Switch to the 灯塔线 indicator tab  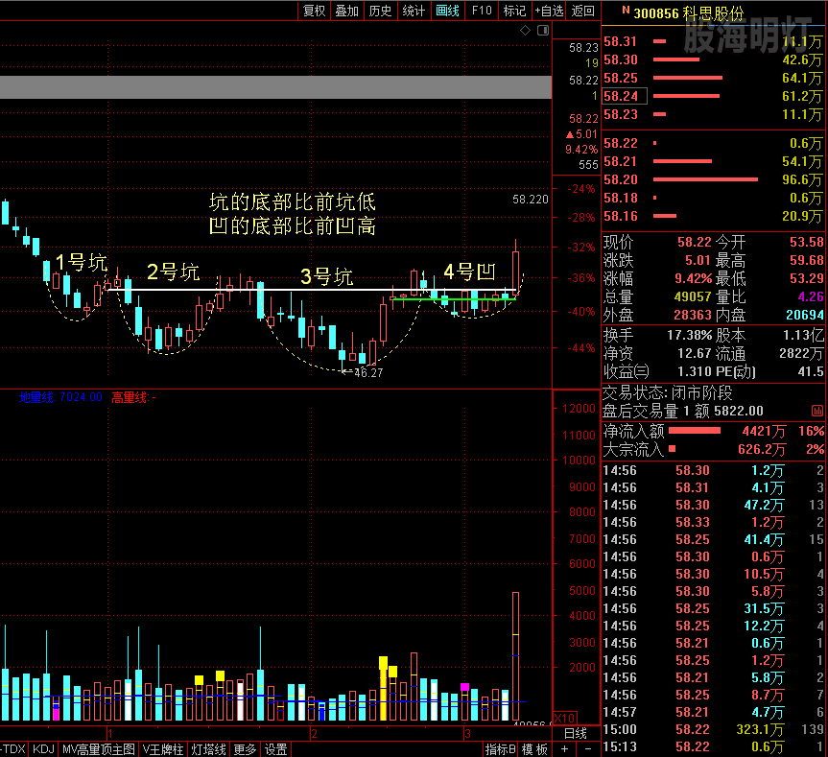click(208, 749)
